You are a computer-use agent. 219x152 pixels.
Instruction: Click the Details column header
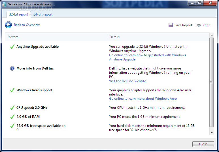click(x=158, y=37)
